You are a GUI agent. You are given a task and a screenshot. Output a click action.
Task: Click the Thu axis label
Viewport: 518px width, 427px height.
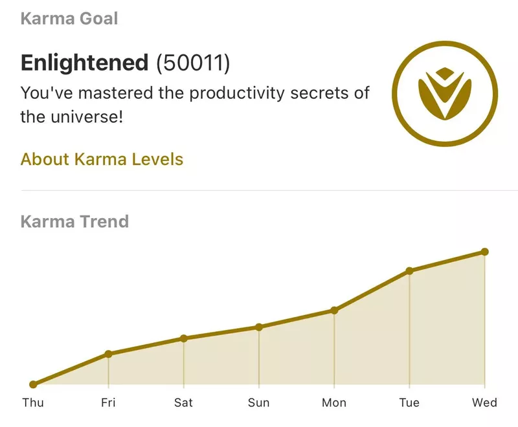[33, 403]
